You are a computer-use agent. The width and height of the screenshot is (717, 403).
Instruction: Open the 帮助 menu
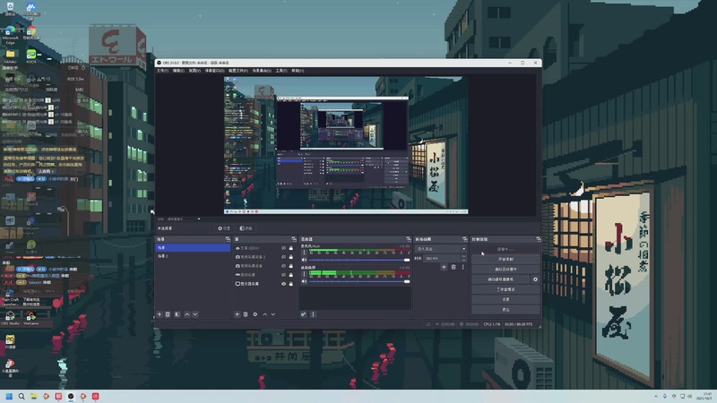[298, 71]
